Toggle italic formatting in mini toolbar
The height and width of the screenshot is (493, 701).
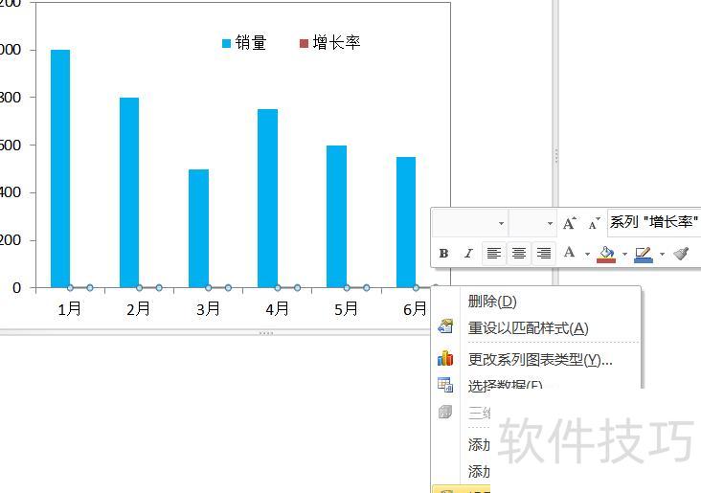468,254
